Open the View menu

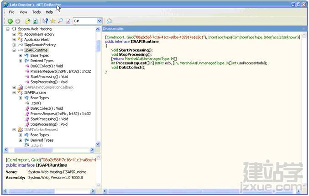point(23,12)
